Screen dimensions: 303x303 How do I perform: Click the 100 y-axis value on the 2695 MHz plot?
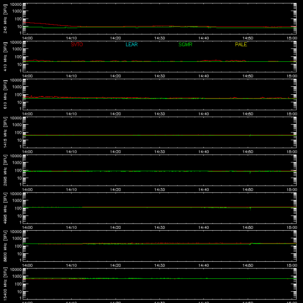18,170
